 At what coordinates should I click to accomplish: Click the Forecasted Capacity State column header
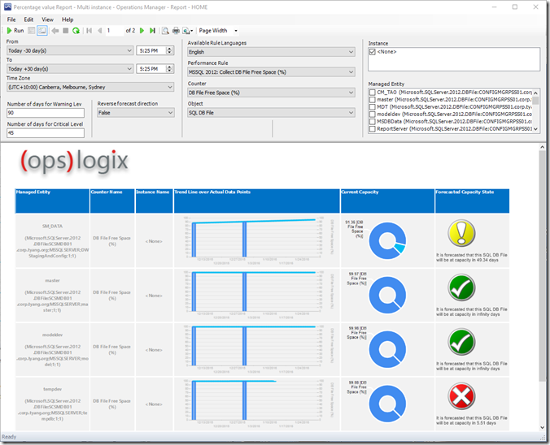pos(472,201)
